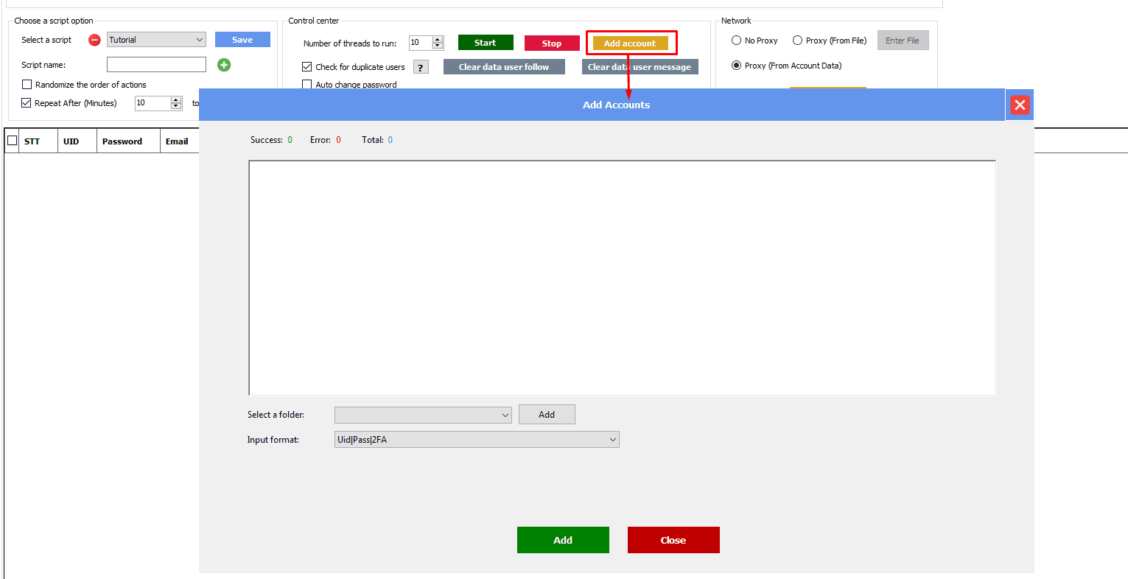Click inside the large accounts text area
This screenshot has height=579, width=1128.
point(622,278)
